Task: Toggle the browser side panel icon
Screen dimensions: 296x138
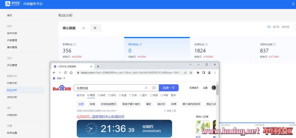Action: click(x=203, y=73)
